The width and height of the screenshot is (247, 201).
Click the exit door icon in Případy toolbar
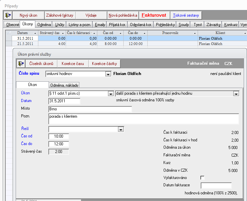click(x=8, y=15)
